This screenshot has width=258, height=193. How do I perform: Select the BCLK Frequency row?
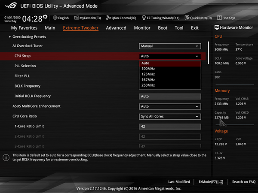pyautogui.click(x=28, y=86)
